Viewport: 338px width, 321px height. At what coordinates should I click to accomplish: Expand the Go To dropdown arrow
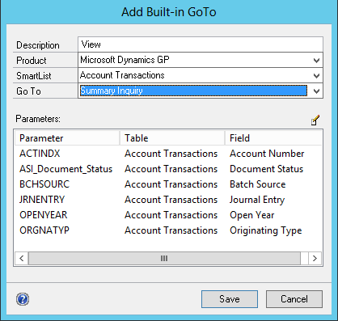click(x=316, y=91)
